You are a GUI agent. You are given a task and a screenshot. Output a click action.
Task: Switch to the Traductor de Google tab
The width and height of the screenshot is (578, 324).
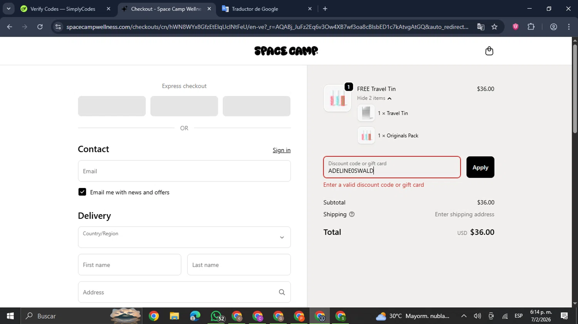[267, 8]
